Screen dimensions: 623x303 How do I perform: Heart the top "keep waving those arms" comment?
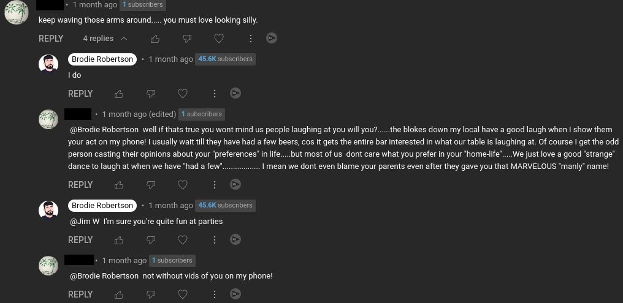[x=219, y=39]
